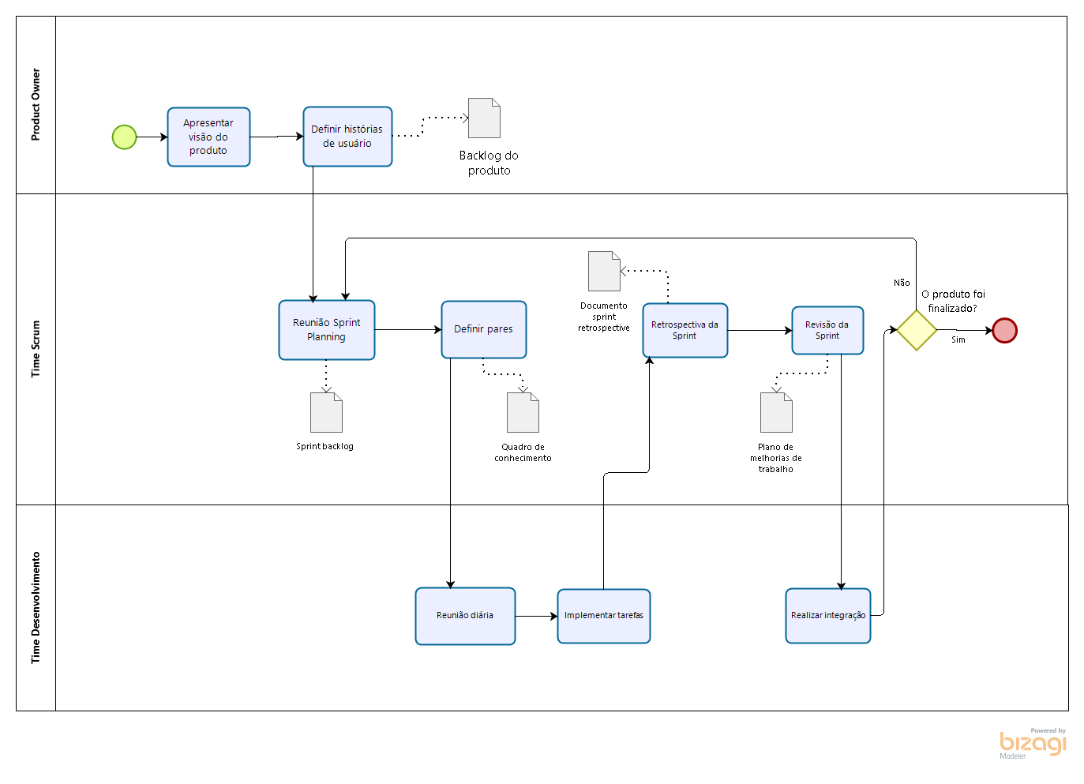Select the Backlog do produto document icon
Viewport: 1084px width, 784px height.
[484, 118]
